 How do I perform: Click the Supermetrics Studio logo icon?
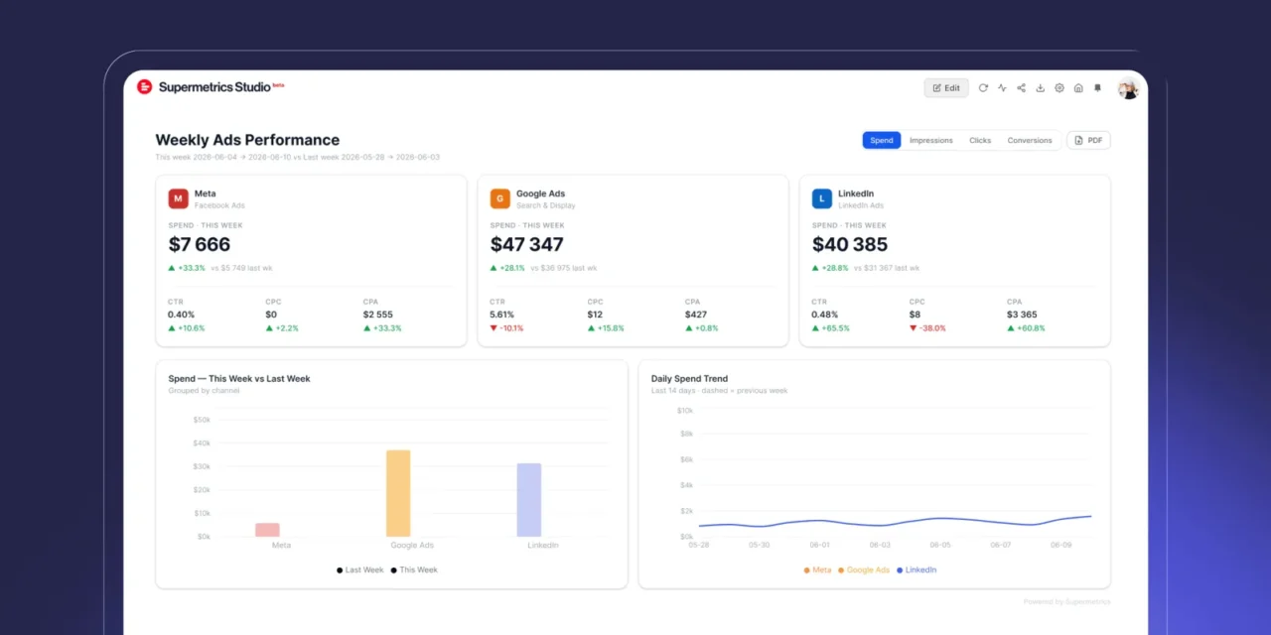coord(145,87)
